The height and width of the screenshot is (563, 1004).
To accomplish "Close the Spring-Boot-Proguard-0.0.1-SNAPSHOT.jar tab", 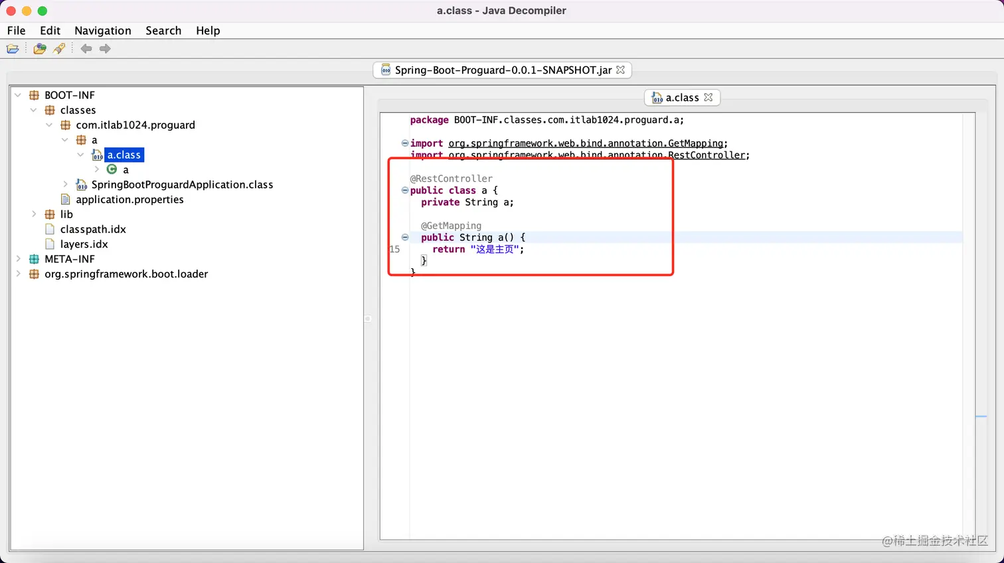I will pos(621,69).
